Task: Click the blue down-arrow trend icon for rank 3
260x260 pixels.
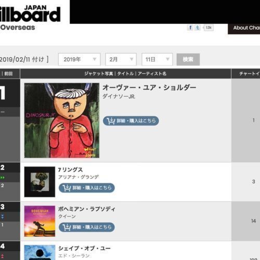Action: [x=3, y=216]
